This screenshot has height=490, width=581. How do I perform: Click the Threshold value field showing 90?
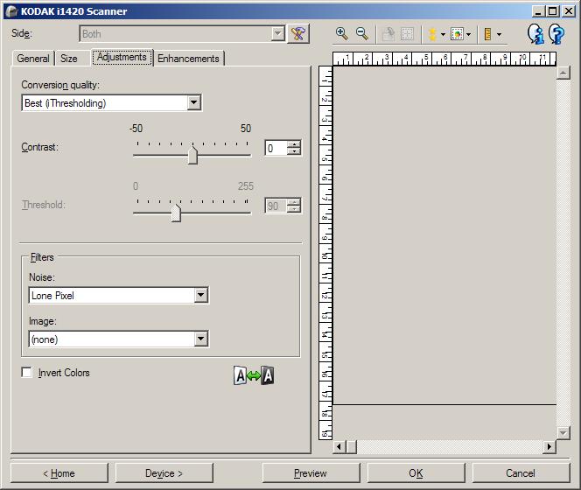click(x=276, y=206)
